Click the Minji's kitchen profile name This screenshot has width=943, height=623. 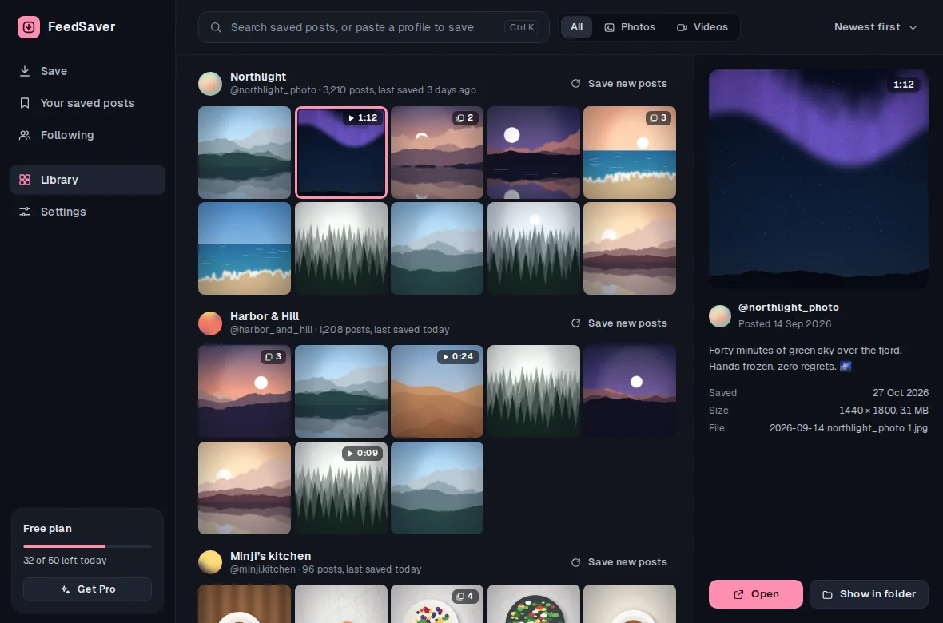pos(271,556)
